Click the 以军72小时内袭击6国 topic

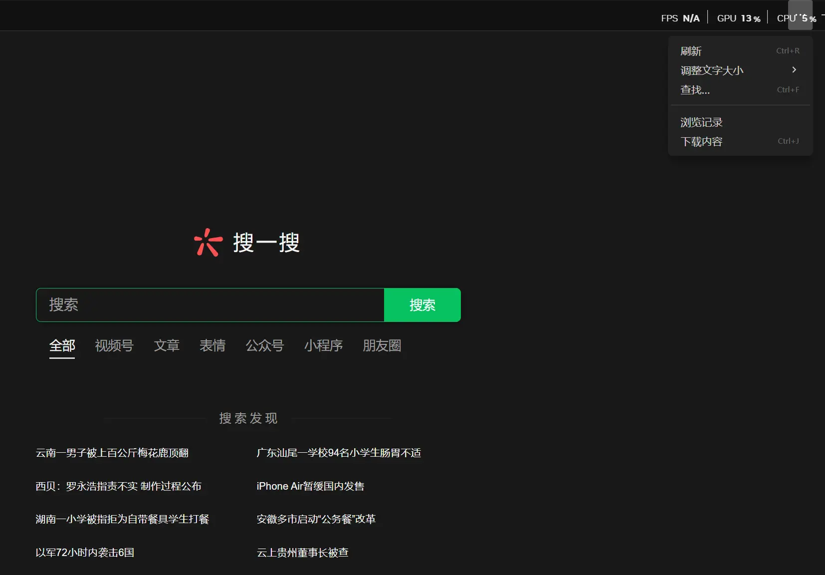point(85,553)
